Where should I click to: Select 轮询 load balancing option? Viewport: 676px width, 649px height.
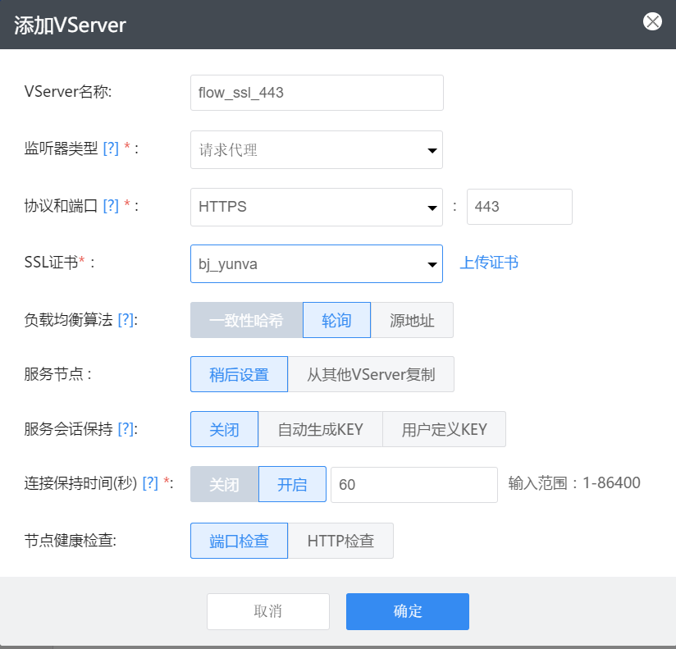pos(336,320)
